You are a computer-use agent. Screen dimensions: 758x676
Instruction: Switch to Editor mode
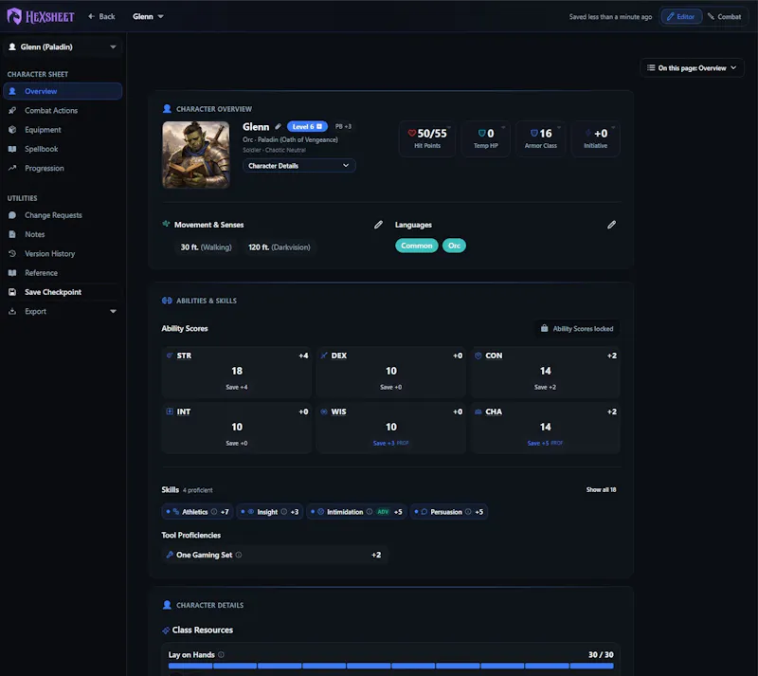pyautogui.click(x=680, y=16)
